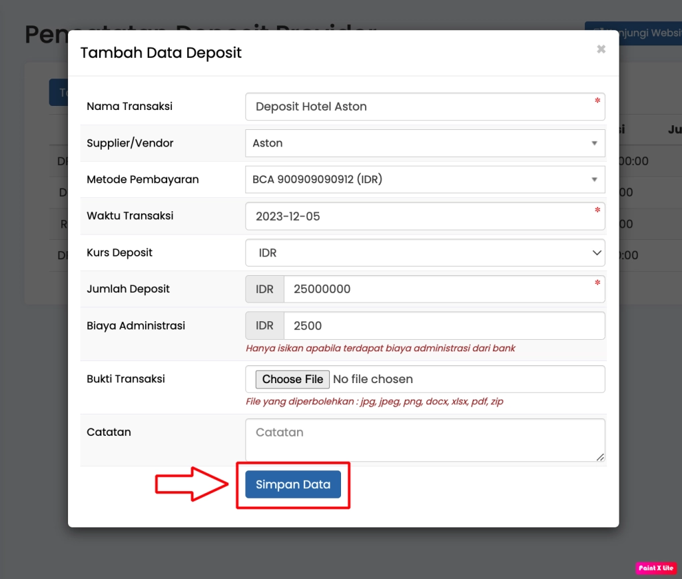Click inside the Catatan textarea
Image resolution: width=682 pixels, height=579 pixels.
pos(424,440)
